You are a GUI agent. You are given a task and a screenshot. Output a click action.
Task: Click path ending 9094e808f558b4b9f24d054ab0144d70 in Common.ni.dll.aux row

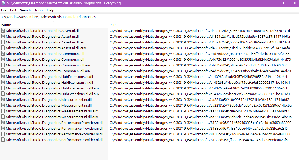point(200,71)
